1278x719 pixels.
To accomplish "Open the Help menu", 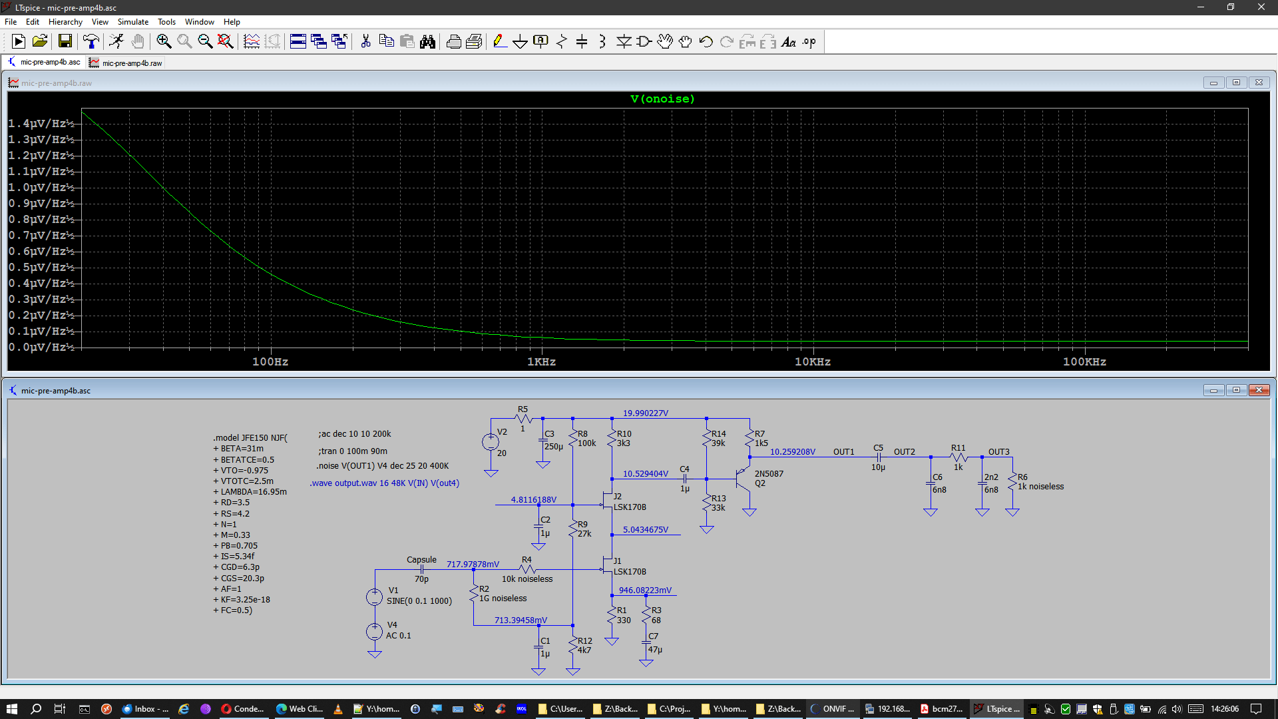I will click(x=232, y=21).
